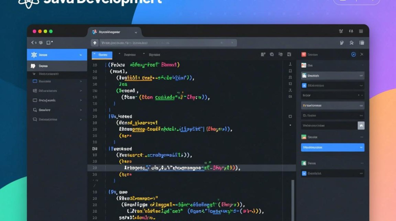Click the hamburger menu icon in title bar

(x=361, y=31)
